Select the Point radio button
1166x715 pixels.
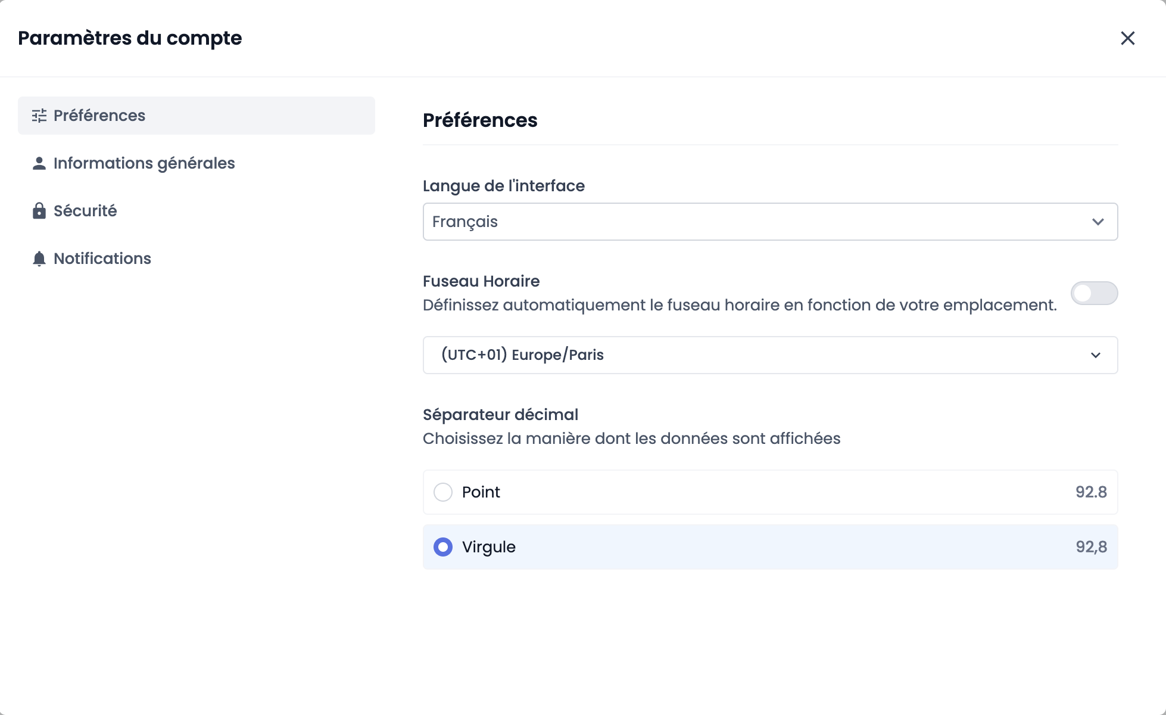coord(443,492)
